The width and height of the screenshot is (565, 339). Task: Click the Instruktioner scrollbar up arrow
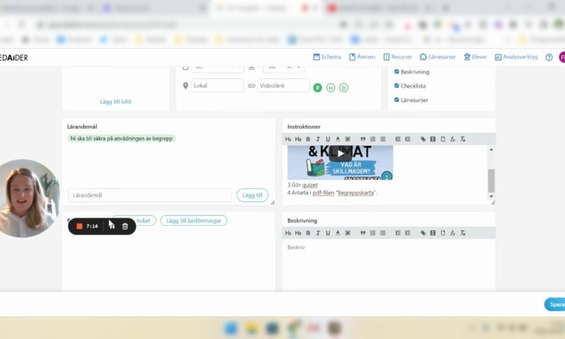pos(491,150)
